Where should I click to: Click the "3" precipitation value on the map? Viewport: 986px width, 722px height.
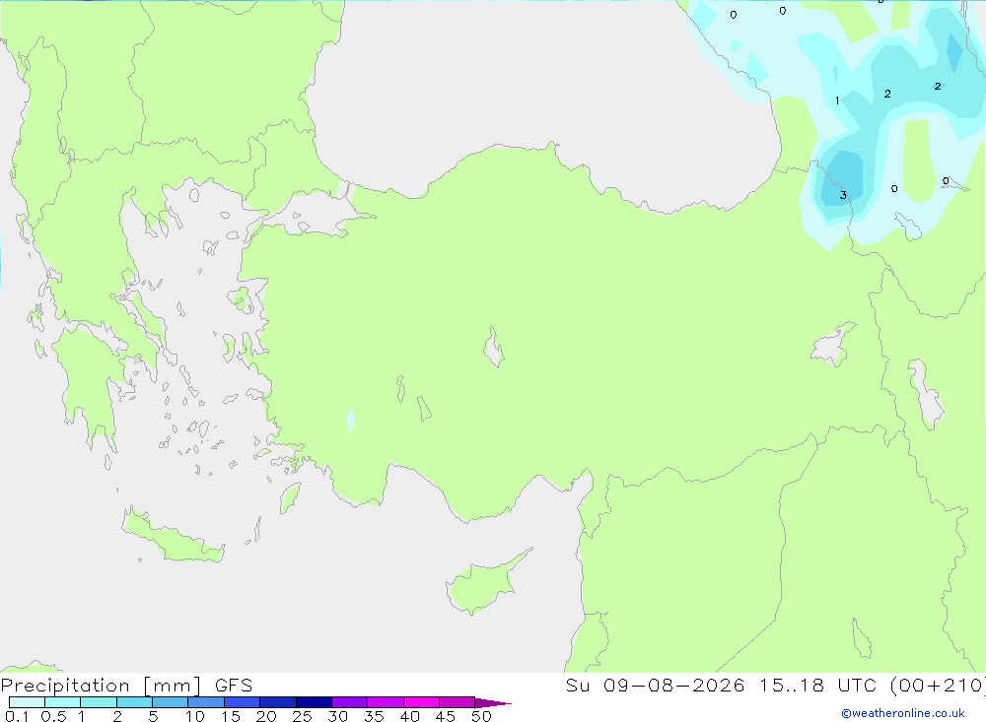click(x=843, y=195)
